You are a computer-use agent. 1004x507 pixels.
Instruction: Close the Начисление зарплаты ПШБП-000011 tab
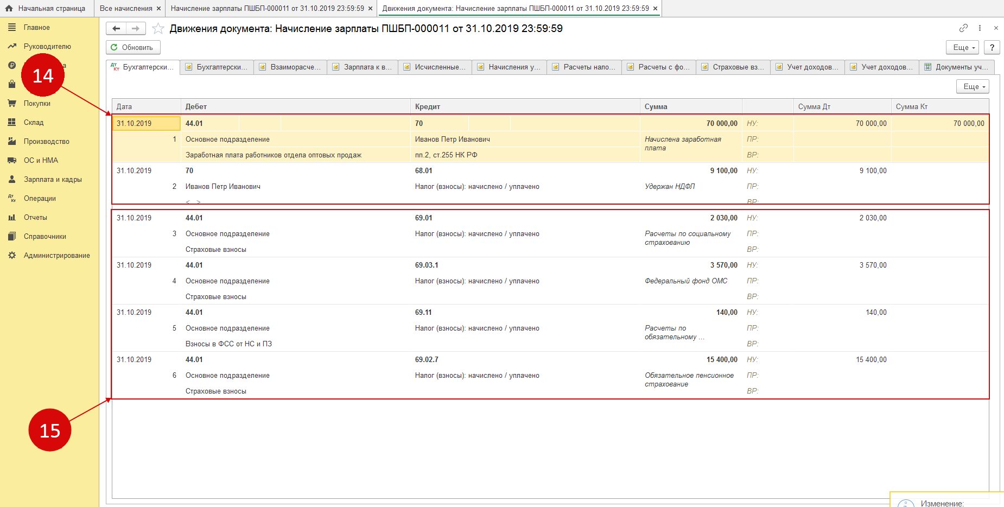coord(370,9)
